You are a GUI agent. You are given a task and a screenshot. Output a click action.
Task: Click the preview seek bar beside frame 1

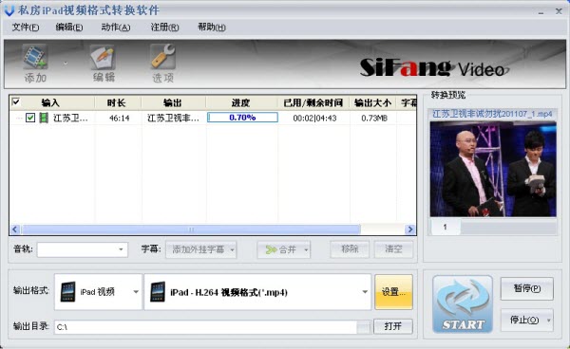coord(508,227)
